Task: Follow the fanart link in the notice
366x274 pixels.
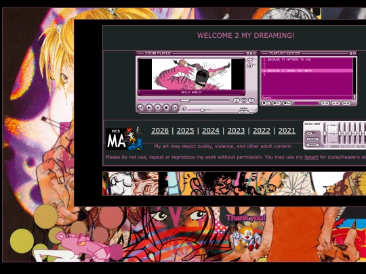Action: click(x=311, y=157)
